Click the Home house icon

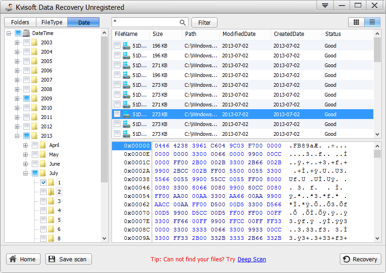pyautogui.click(x=13, y=259)
